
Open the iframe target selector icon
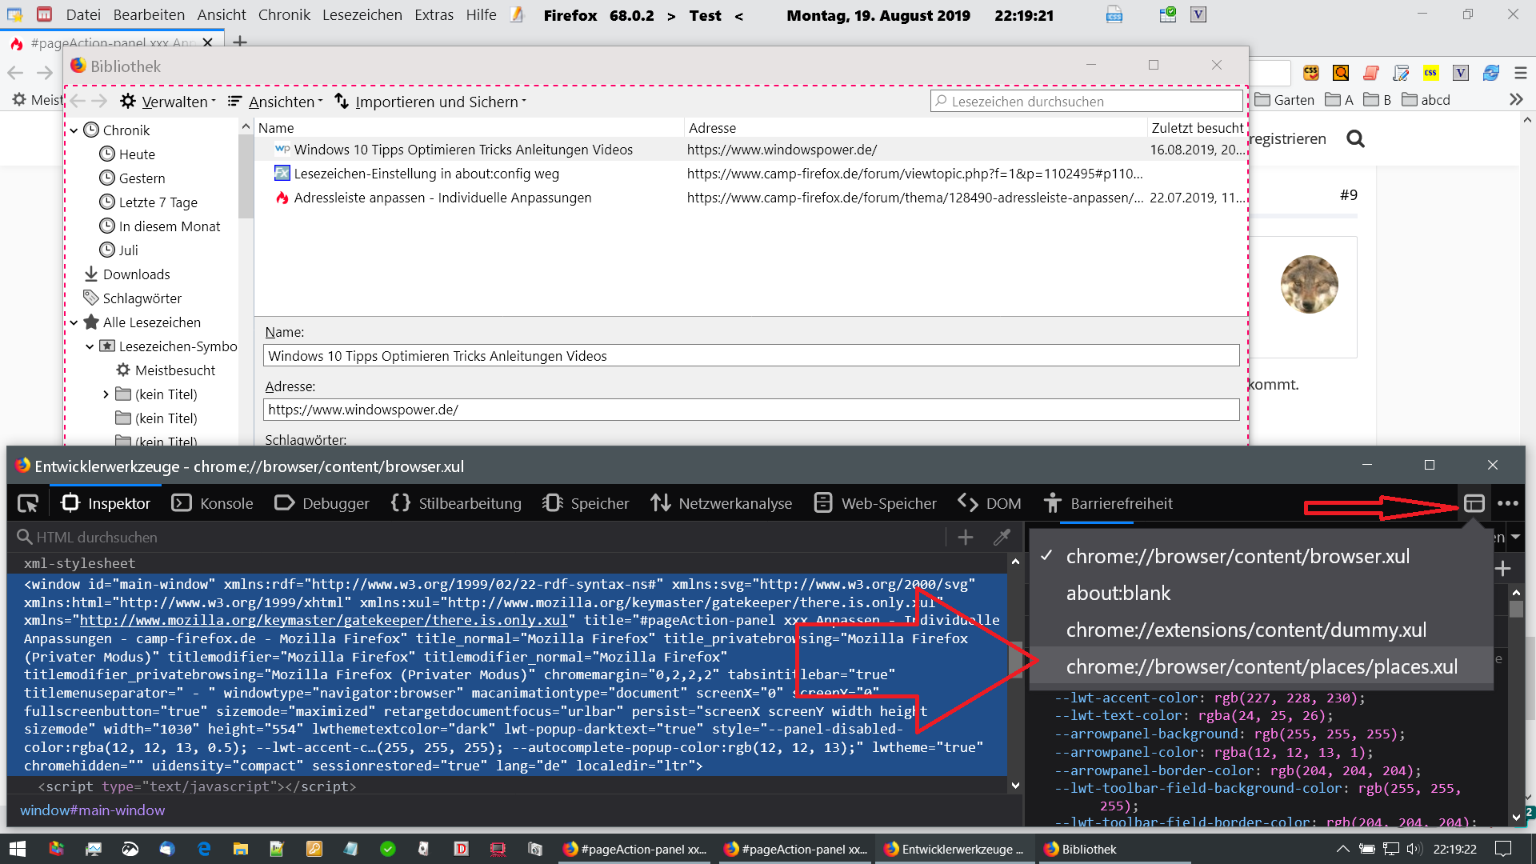tap(1474, 503)
